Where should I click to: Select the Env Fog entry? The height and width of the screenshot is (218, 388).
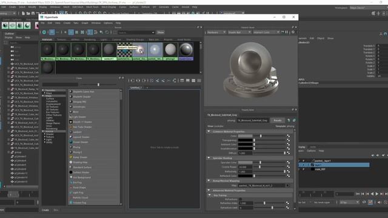[77, 182]
